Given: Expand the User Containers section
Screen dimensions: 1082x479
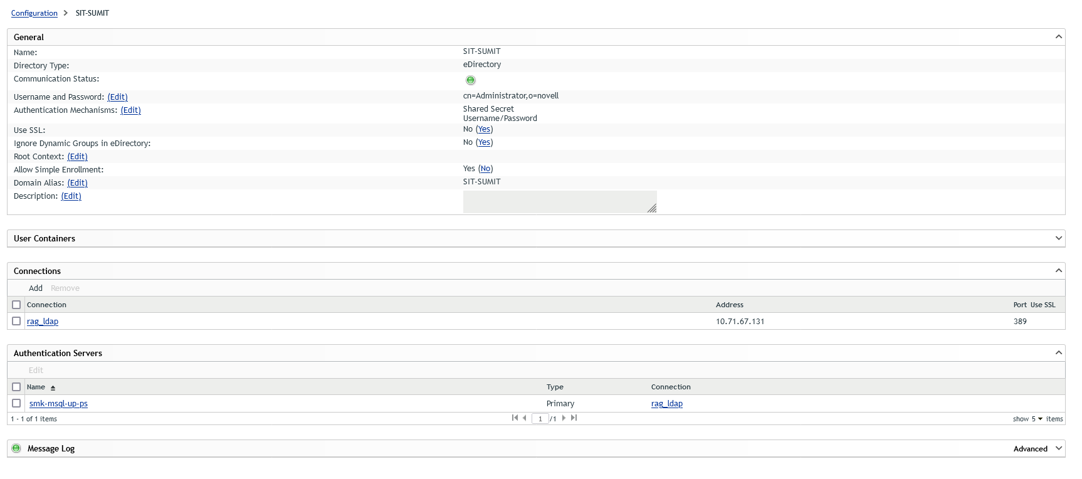Looking at the screenshot, I should [x=1058, y=238].
